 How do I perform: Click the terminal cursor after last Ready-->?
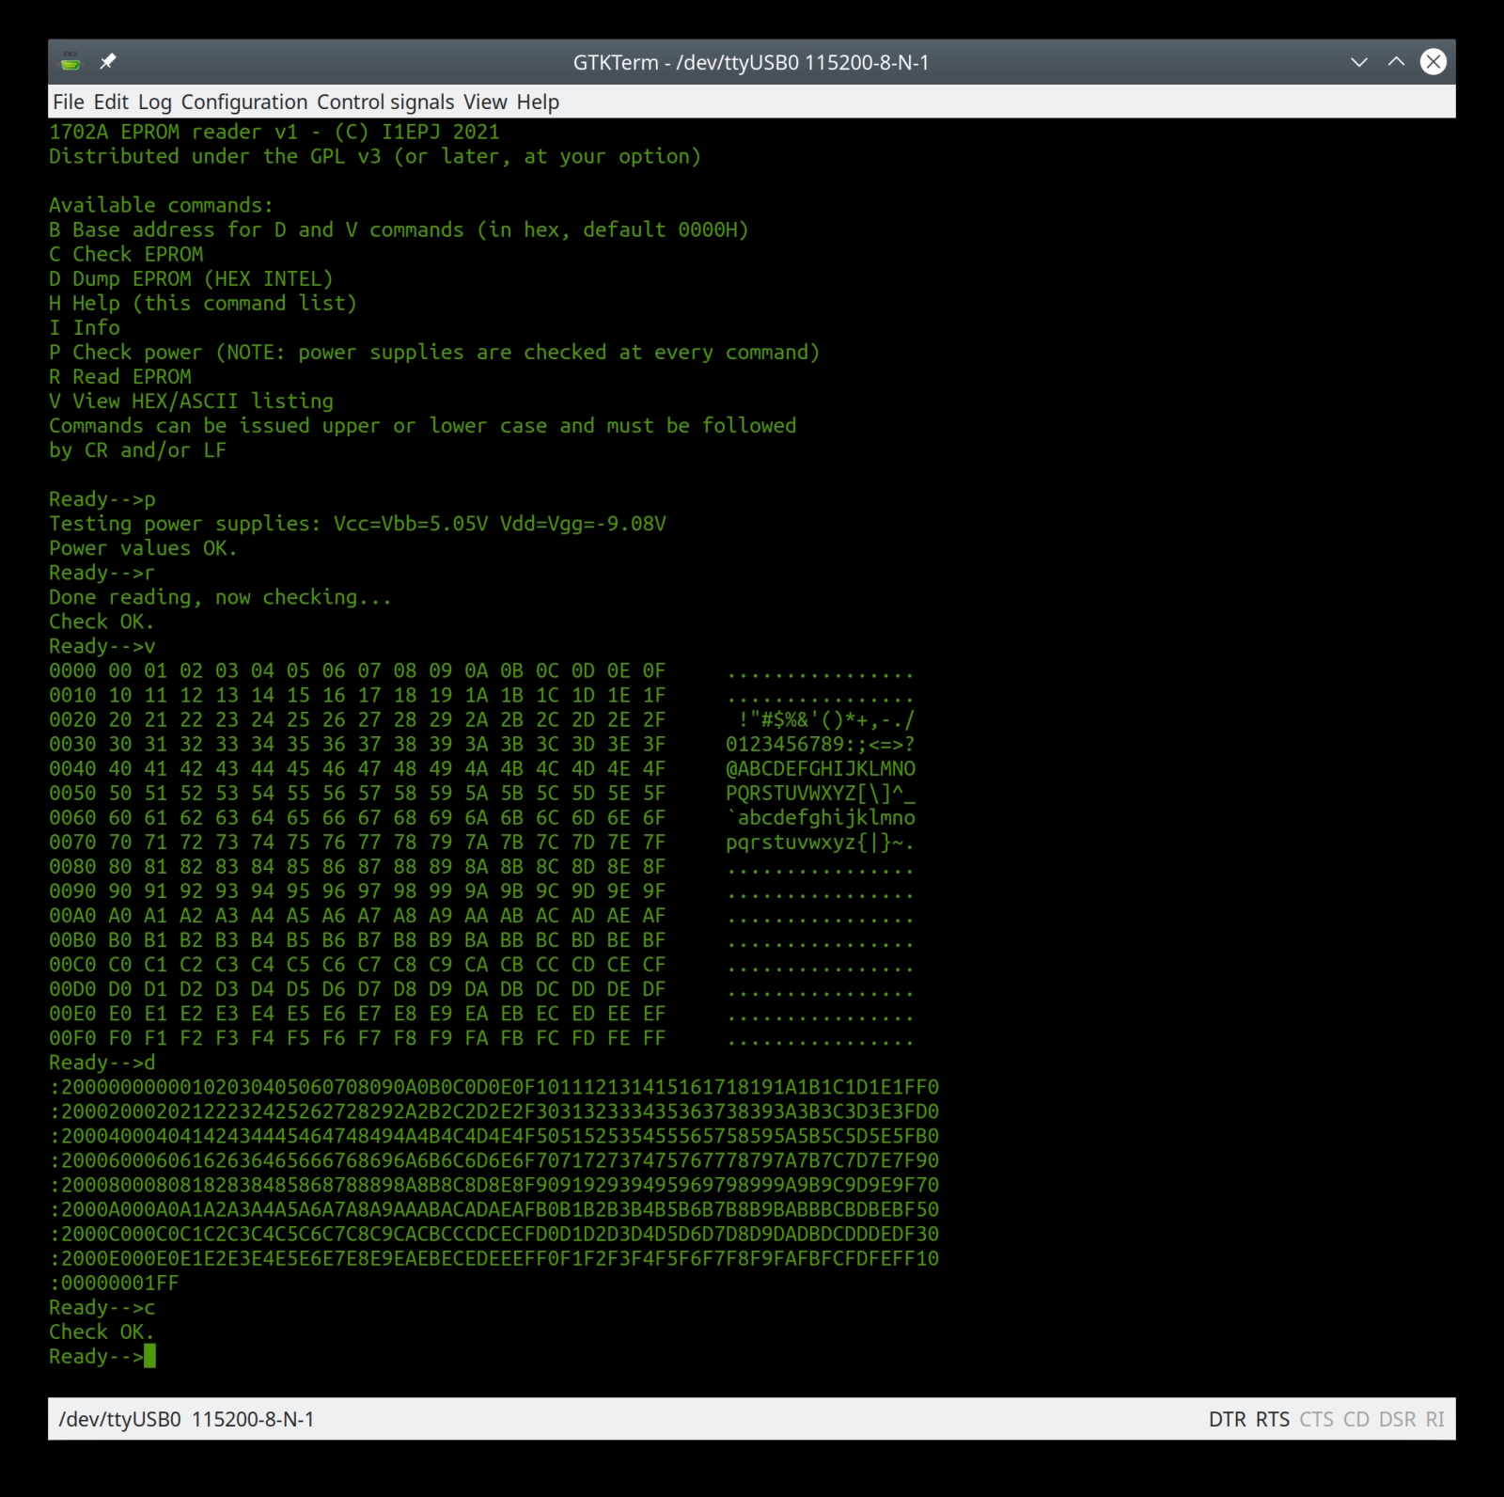coord(150,1356)
